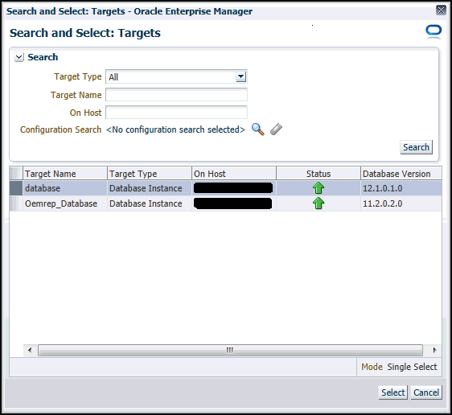Close the Search and Select dialog
The width and height of the screenshot is (452, 415).
tap(441, 10)
